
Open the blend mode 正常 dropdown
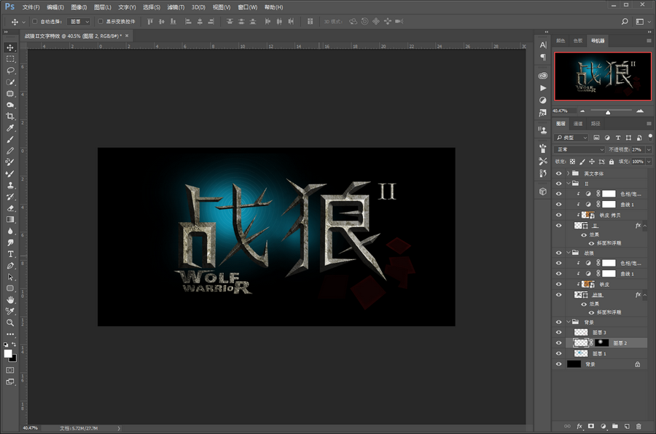coord(579,149)
